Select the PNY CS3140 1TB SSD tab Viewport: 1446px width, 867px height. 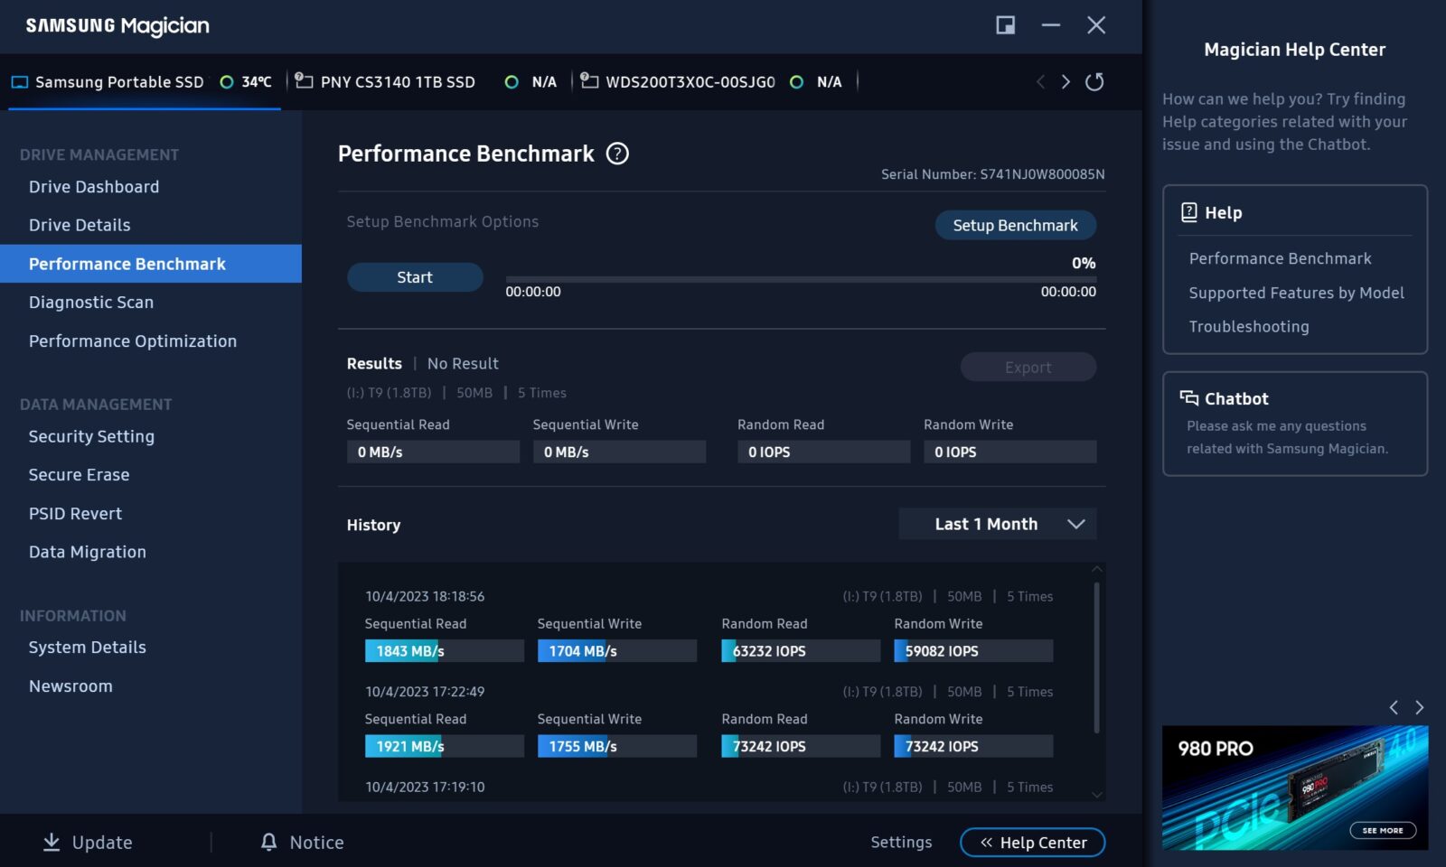pos(397,82)
